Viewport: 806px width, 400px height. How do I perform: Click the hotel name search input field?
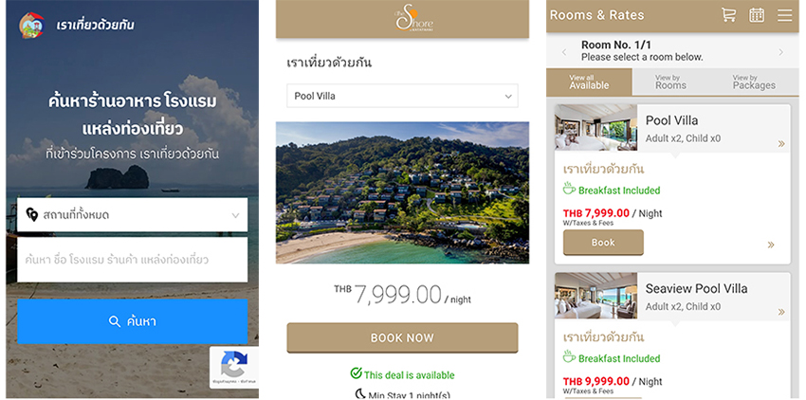(x=132, y=260)
